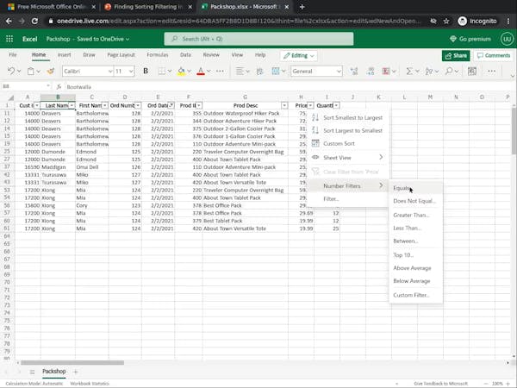The image size is (517, 388).
Task: Open the Ord Date column filter dropdown
Action: [171, 105]
